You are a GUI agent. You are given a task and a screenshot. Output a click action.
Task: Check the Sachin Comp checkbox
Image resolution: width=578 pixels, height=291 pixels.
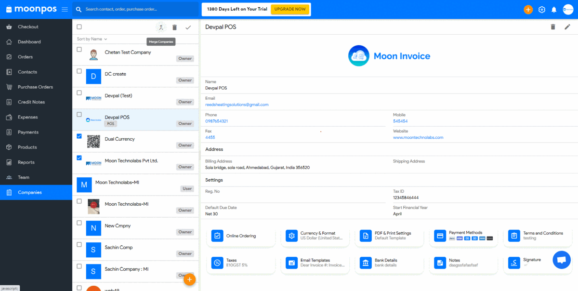click(x=79, y=244)
